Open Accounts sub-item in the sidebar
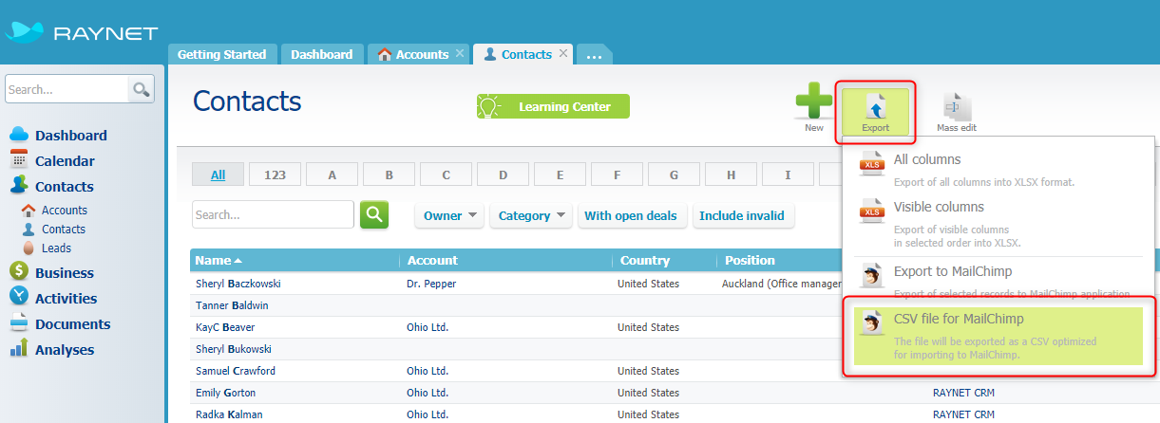 point(64,211)
